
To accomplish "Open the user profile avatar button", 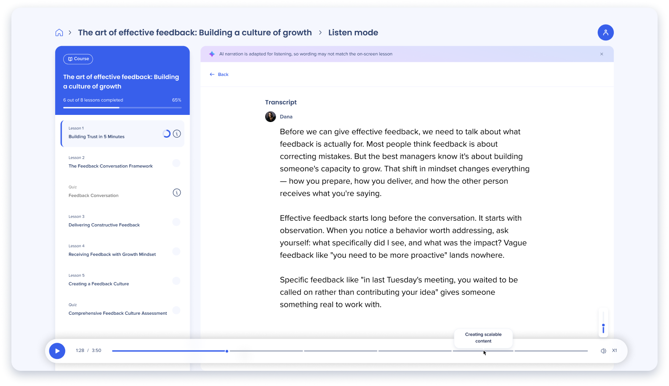I will [605, 32].
